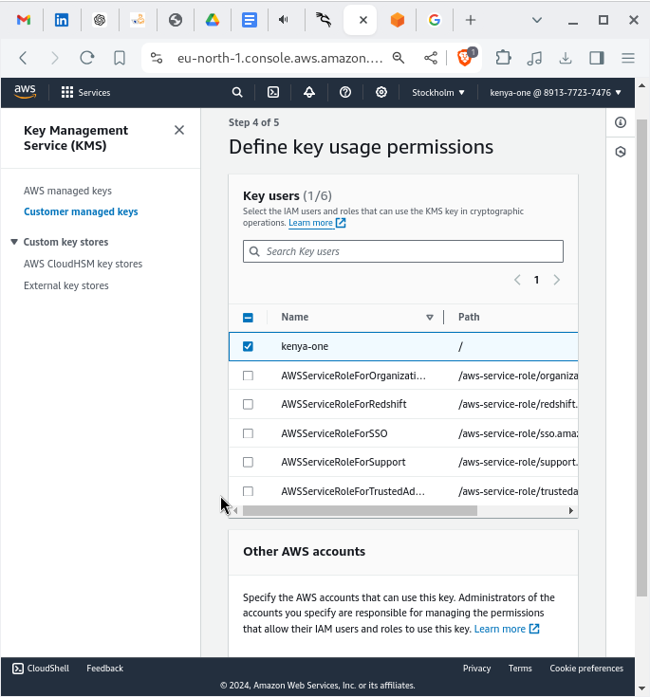Open the Gmail browser tab

24,20
